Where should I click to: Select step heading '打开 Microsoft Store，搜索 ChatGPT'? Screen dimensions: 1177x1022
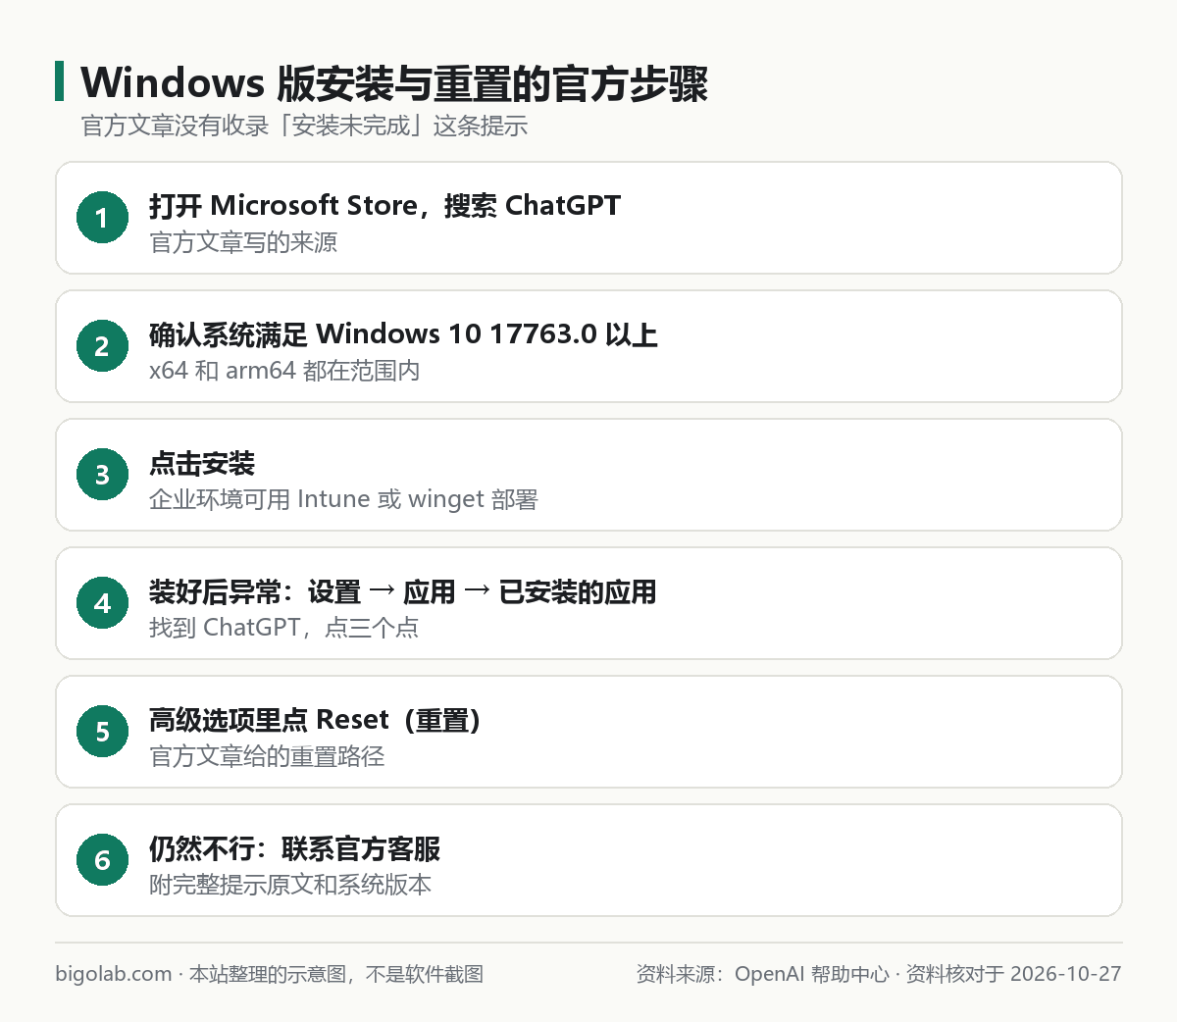pyautogui.click(x=384, y=205)
